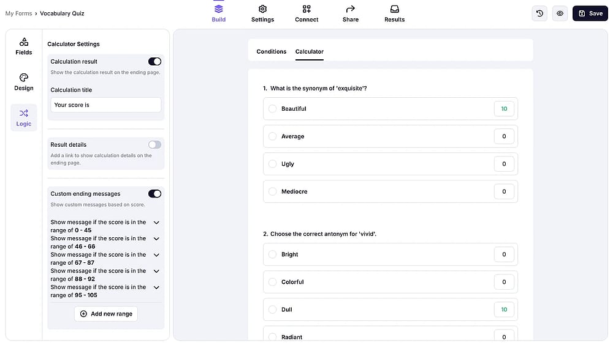Enable the Result details switch
Screen dimensions: 613x346
tap(155, 145)
